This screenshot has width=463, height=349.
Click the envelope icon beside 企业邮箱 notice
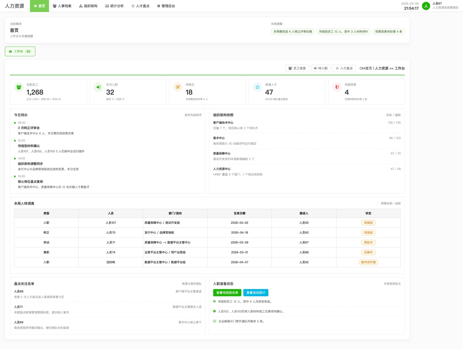[x=215, y=321]
